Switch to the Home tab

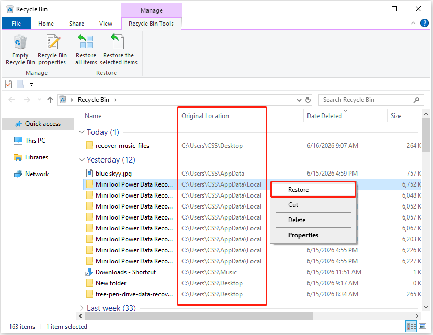pos(46,24)
